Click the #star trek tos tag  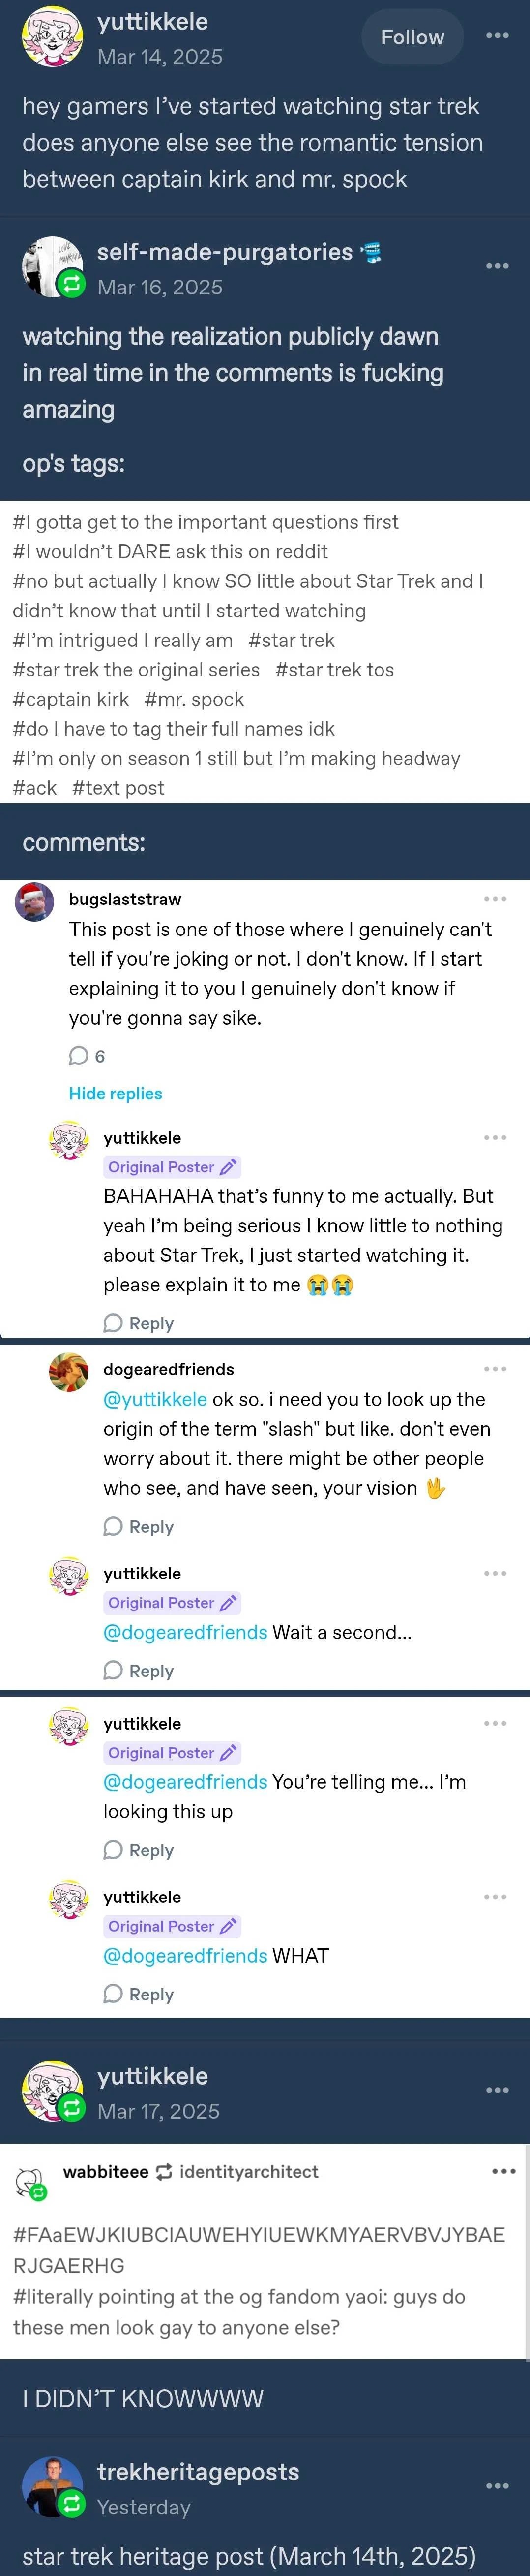(x=334, y=670)
